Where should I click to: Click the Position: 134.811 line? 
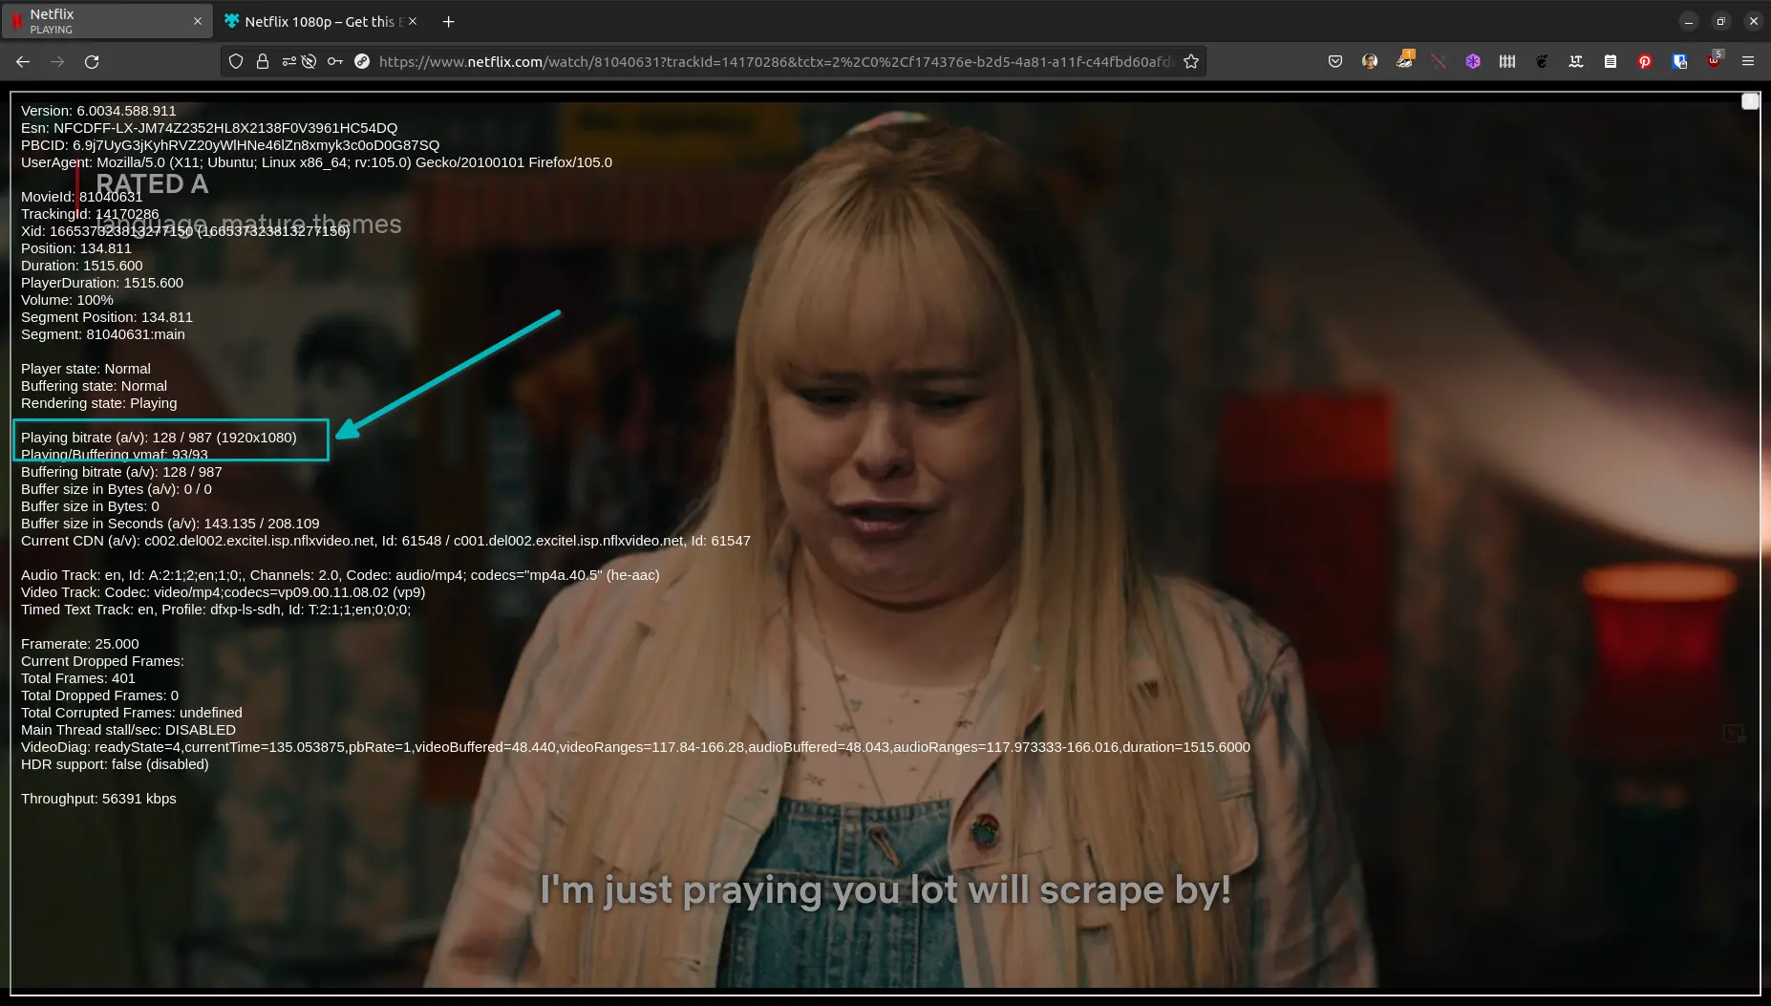tap(76, 248)
